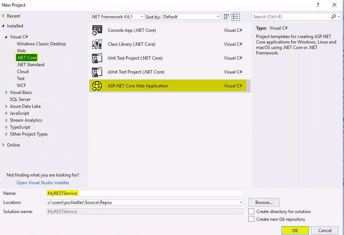
Task: Check Create new Git repository
Action: click(251, 219)
